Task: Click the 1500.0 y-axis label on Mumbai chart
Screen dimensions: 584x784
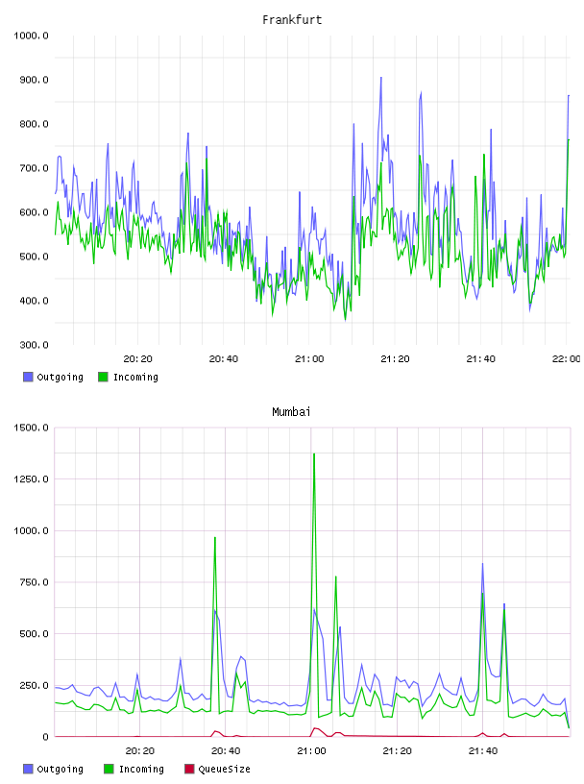Action: 31,428
